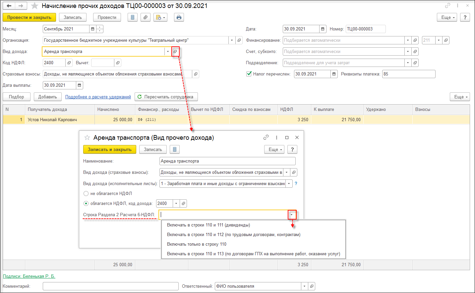The height and width of the screenshot is (293, 475).
Task: Select table row Устов Николай Карпович
Action: (236, 120)
